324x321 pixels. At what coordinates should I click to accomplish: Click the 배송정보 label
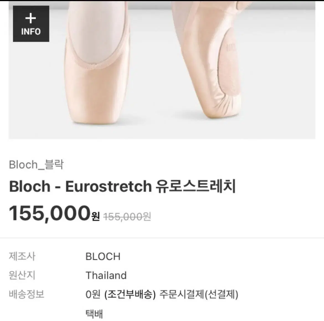(x=27, y=294)
